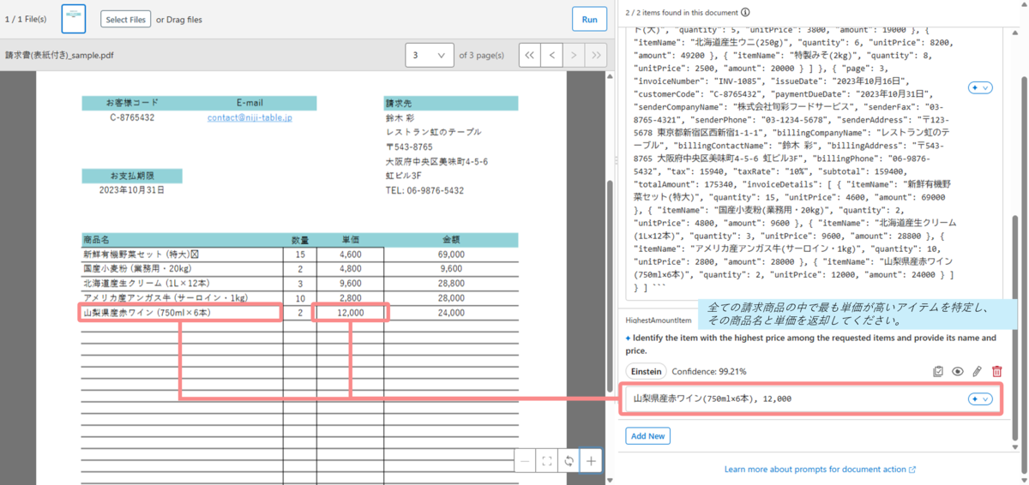Click the 24,000 amount cell
Screen dimensions: 1029x485
[451, 313]
